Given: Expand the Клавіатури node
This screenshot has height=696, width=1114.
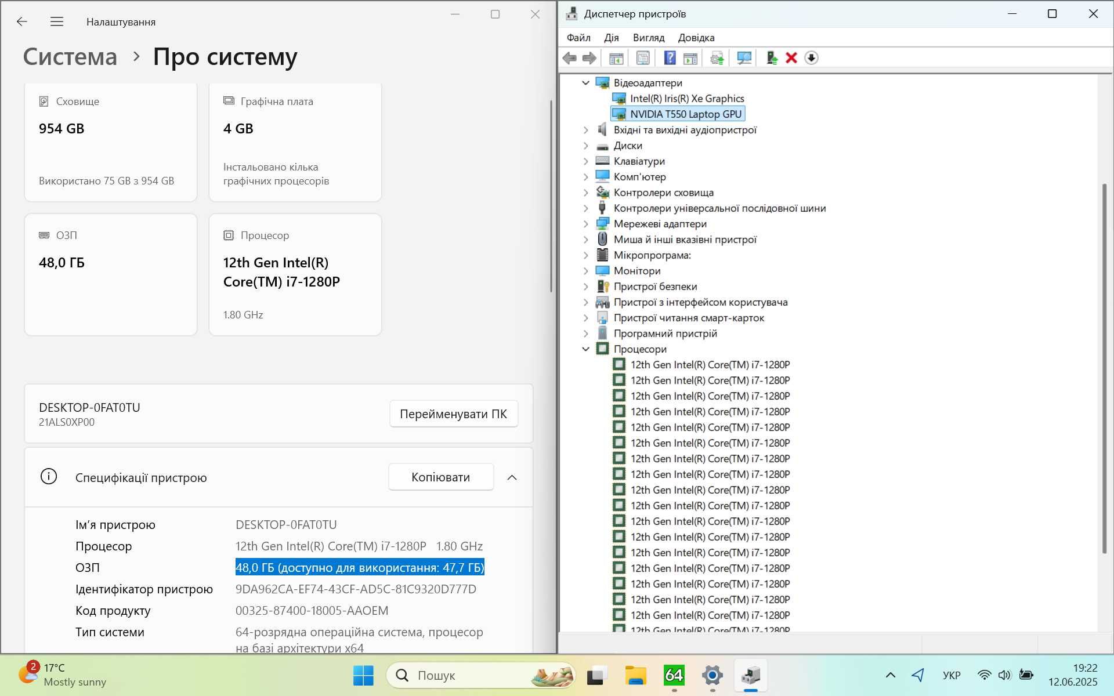Looking at the screenshot, I should pos(585,161).
